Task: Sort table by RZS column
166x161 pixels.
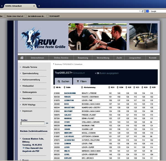Action: point(136,88)
